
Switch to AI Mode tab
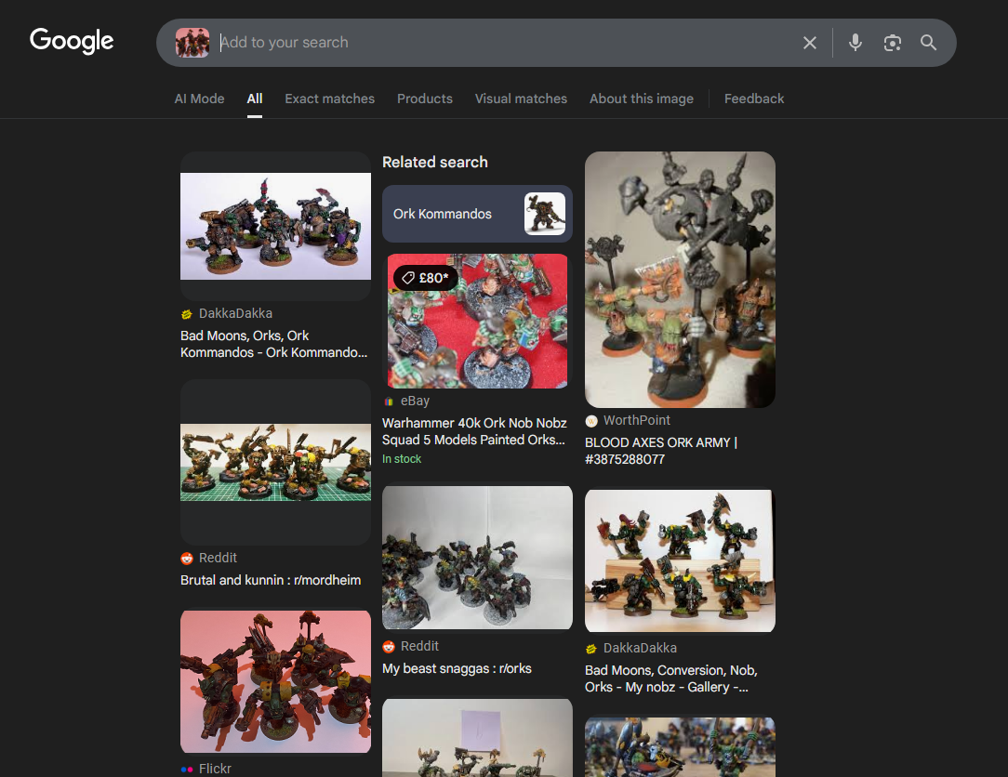(199, 99)
